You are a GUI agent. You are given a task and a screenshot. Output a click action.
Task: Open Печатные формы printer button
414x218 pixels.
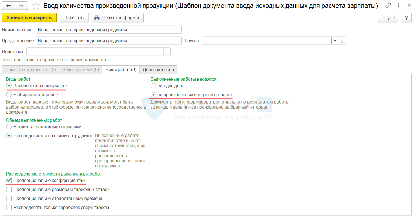tap(118, 18)
